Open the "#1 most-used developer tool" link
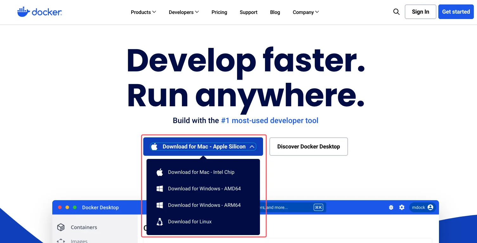Image resolution: width=477 pixels, height=243 pixels. pyautogui.click(x=270, y=121)
